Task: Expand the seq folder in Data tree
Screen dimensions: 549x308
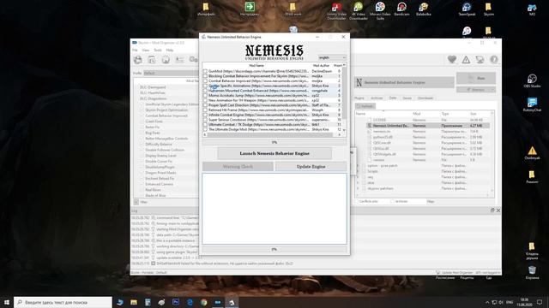Action: tap(358, 177)
